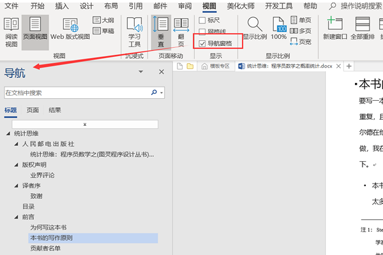Open the 开始 ribbon tab
This screenshot has height=255, width=383.
click(38, 6)
